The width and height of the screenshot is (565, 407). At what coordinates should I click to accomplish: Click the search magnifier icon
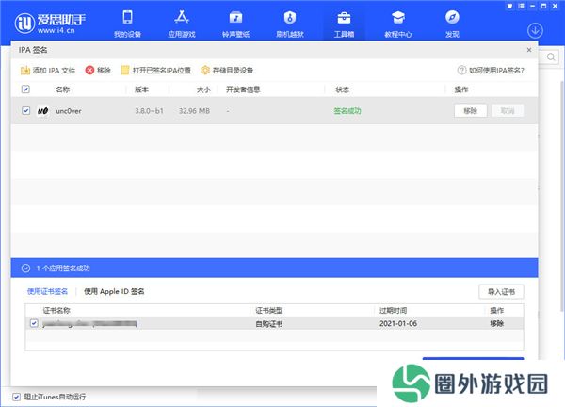tap(551, 57)
